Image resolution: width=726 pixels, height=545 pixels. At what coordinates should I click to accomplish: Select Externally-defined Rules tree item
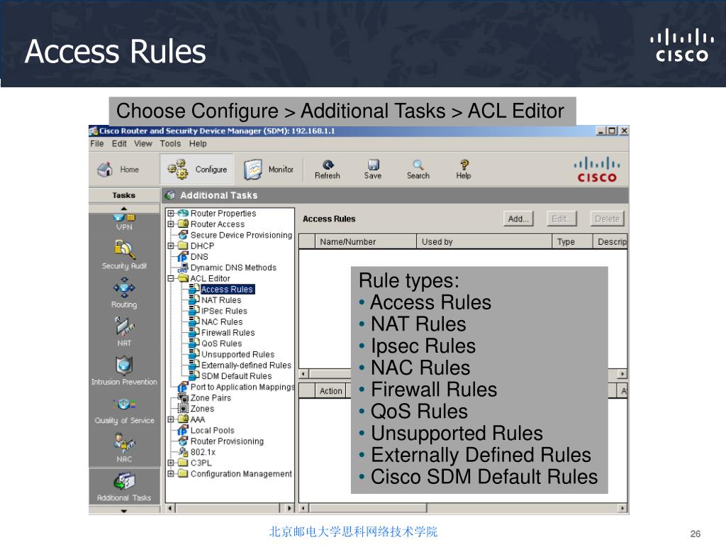(x=246, y=365)
